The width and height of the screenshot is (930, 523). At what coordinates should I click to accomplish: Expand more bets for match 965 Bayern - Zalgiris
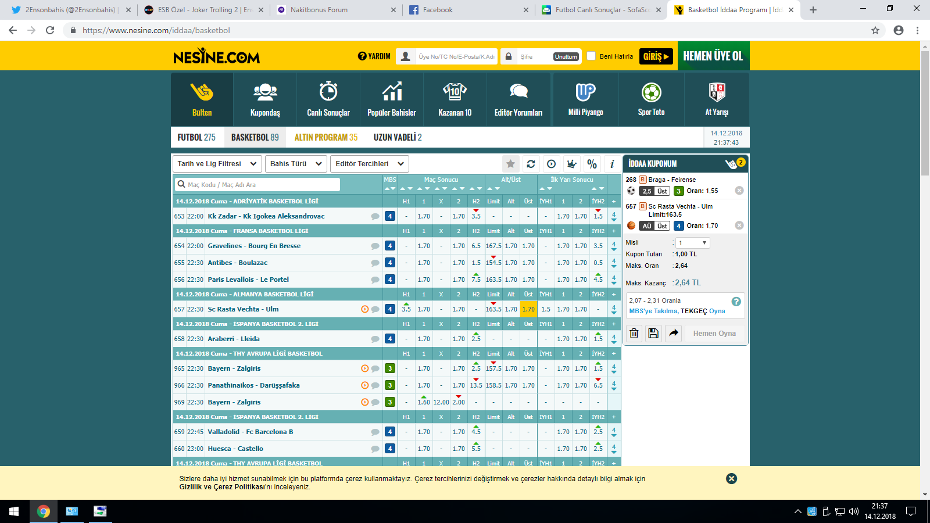(x=614, y=368)
